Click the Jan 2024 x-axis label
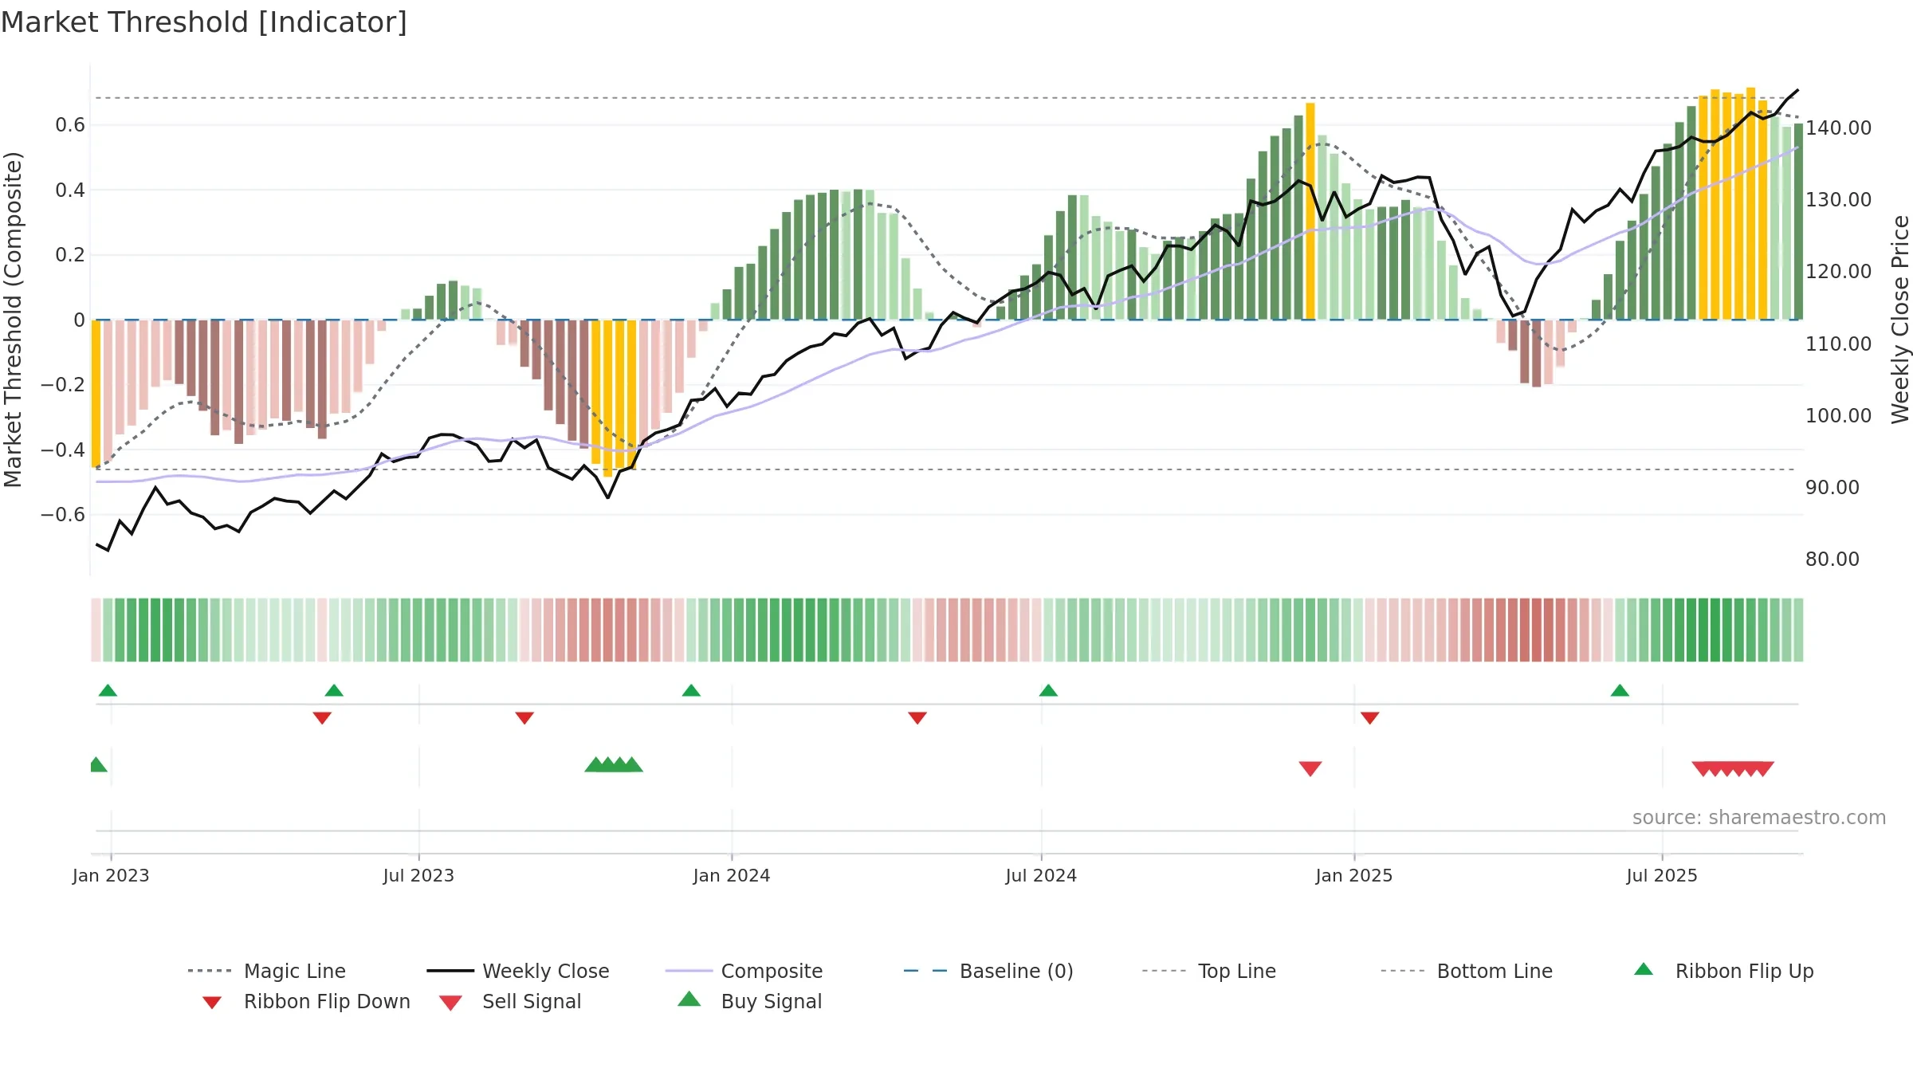Screen dimensions: 1913x1076 (732, 875)
